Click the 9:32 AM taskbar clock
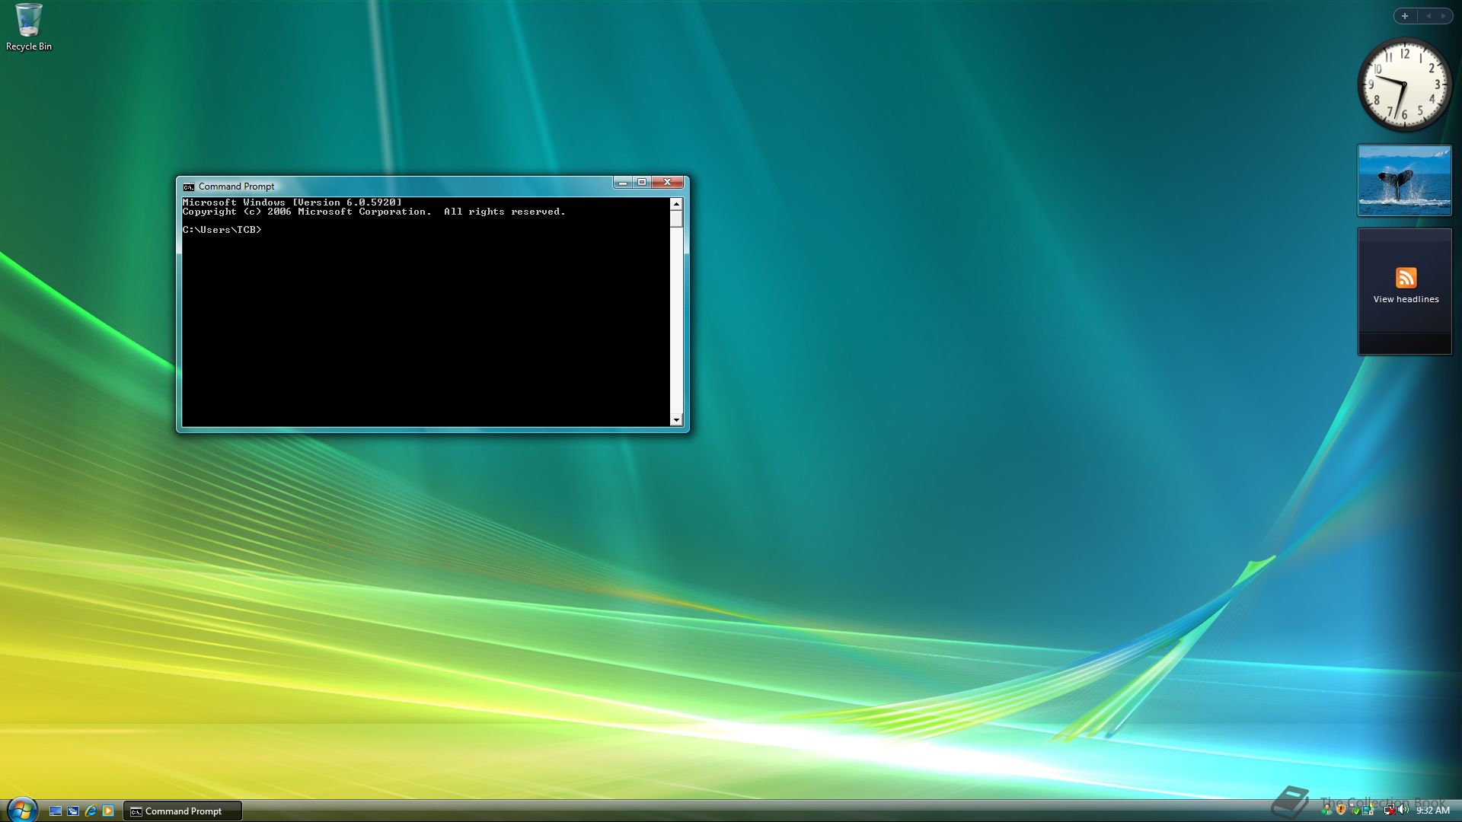 pyautogui.click(x=1432, y=811)
